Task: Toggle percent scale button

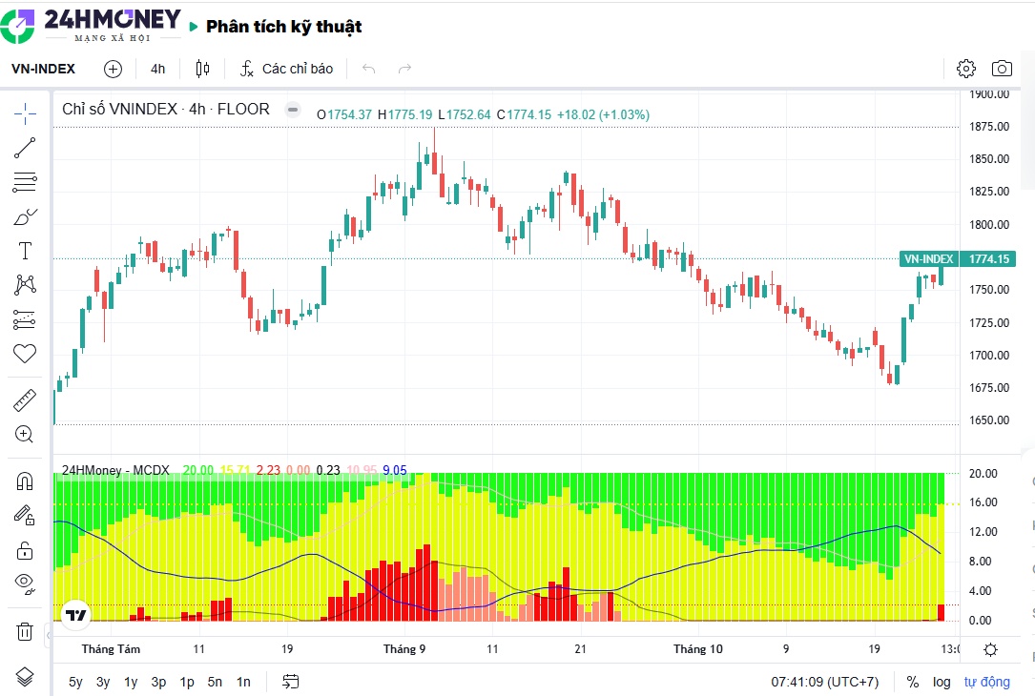Action: click(x=912, y=682)
